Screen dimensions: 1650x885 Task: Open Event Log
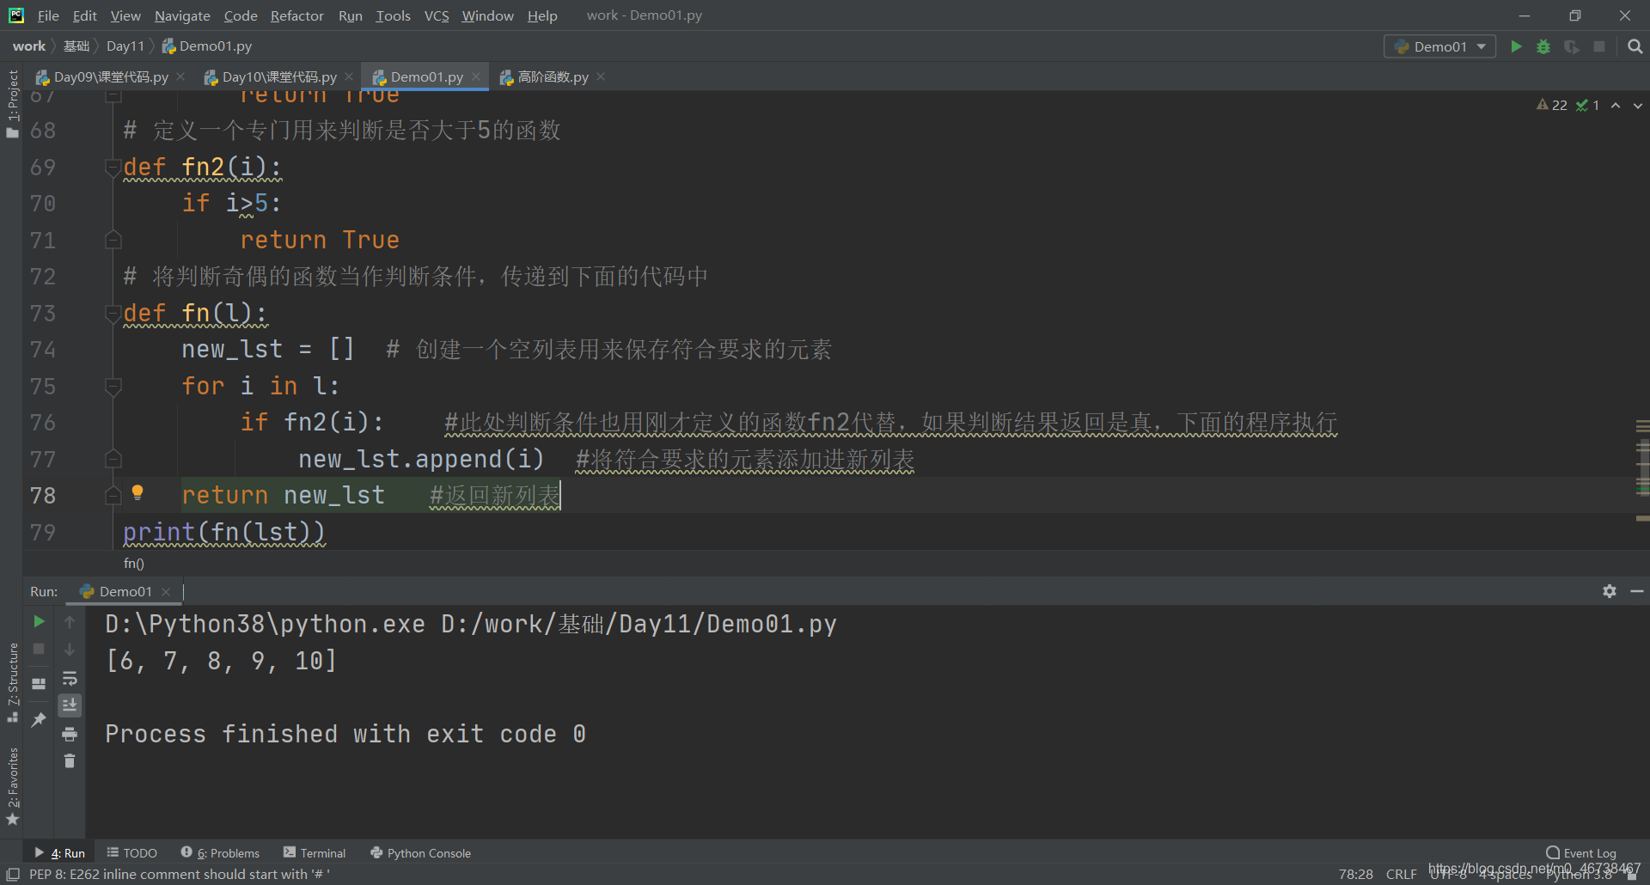[x=1581, y=852]
